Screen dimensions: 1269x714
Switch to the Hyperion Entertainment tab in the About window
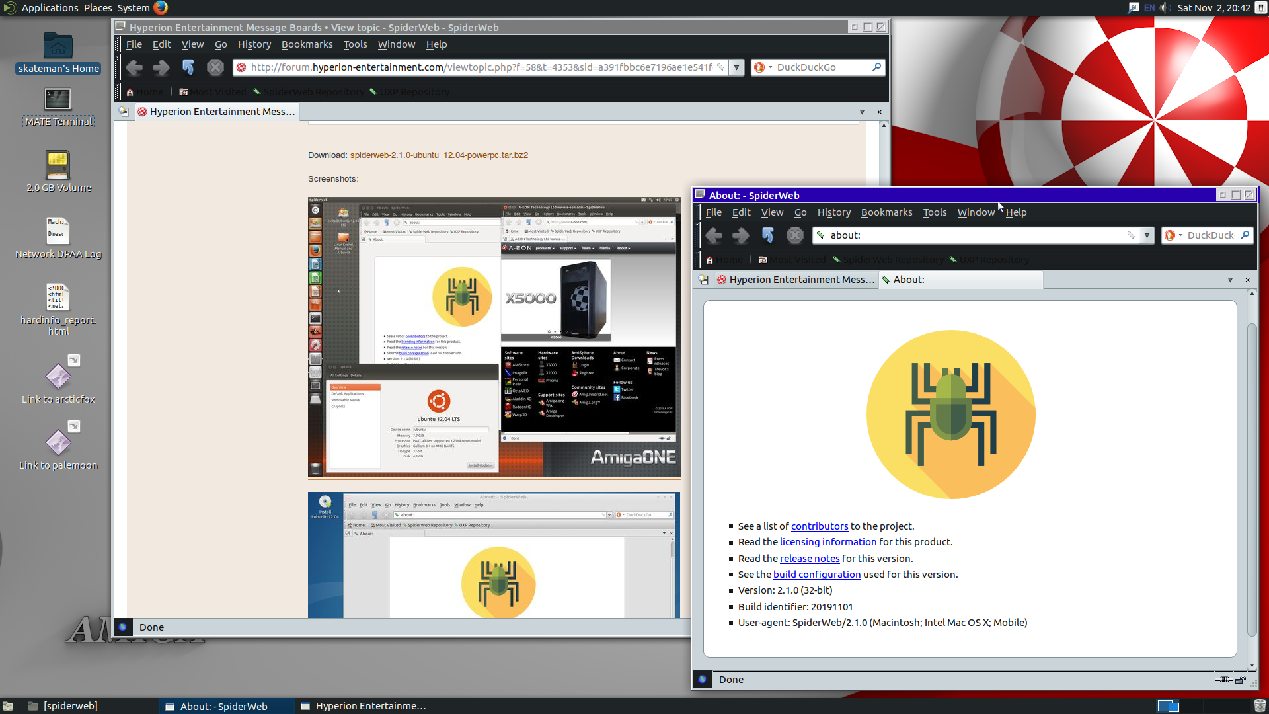796,280
